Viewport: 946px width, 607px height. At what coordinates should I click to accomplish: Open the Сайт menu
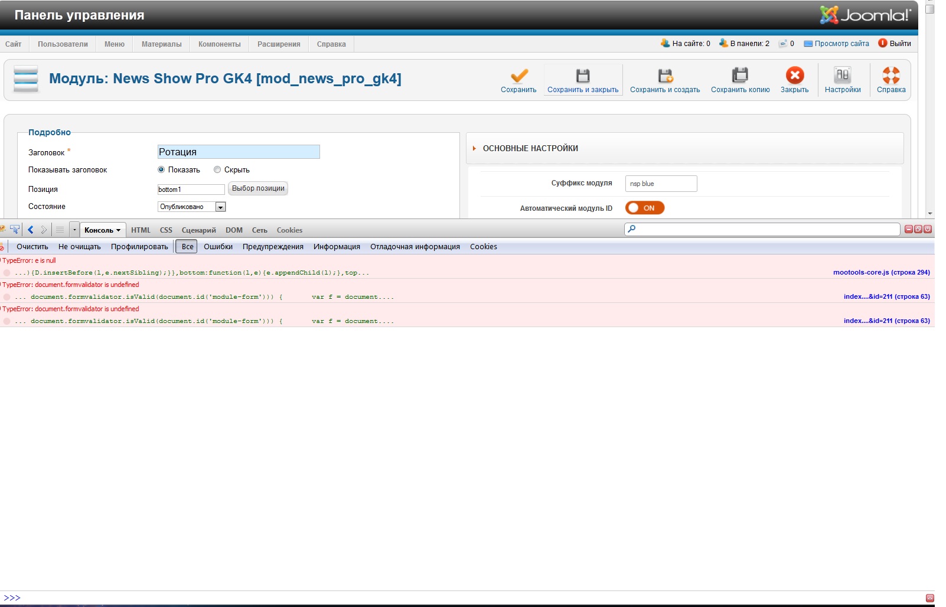point(13,44)
